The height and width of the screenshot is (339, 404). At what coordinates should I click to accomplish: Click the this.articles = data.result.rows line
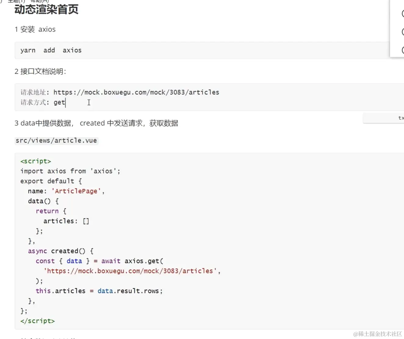pyautogui.click(x=99, y=291)
